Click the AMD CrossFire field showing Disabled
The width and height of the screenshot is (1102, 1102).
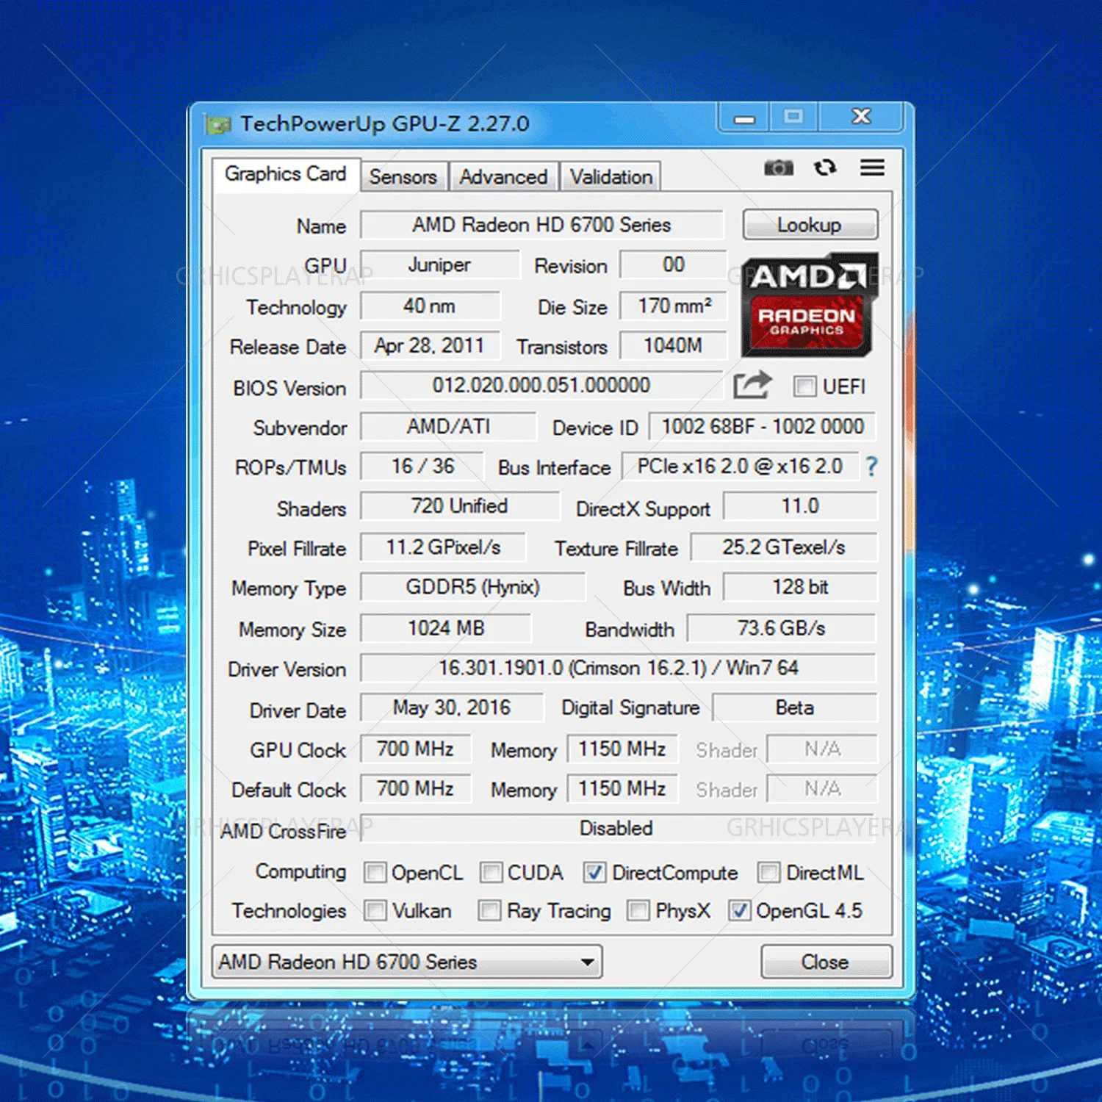point(617,828)
